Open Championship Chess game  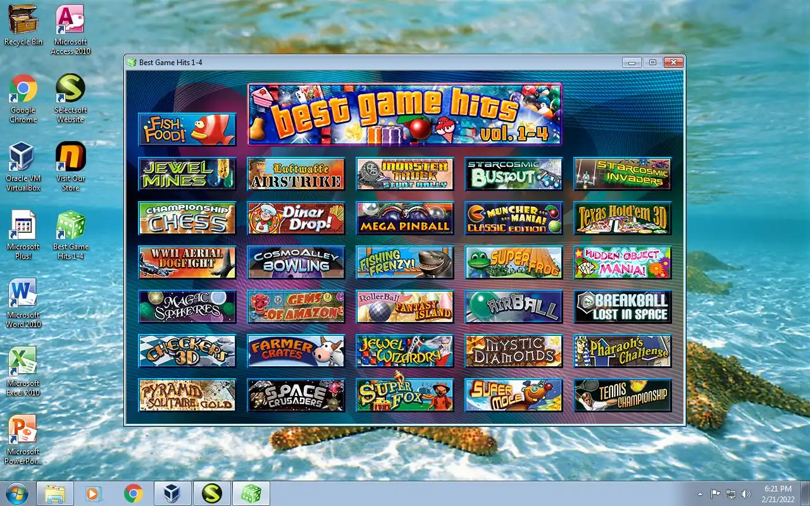pos(187,218)
